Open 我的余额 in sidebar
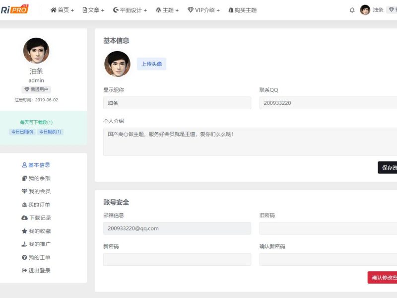 pyautogui.click(x=36, y=178)
